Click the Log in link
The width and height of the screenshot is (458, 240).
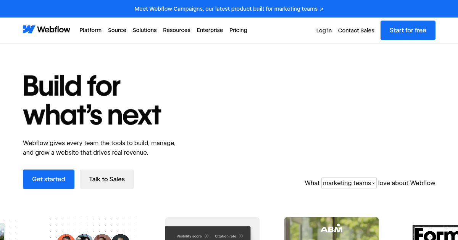[324, 30]
